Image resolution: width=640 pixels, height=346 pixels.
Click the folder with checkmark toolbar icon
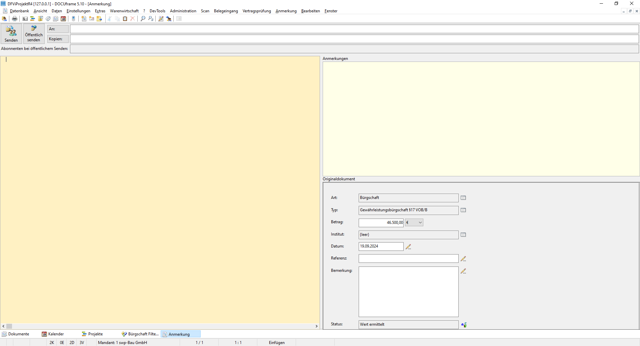[40, 19]
